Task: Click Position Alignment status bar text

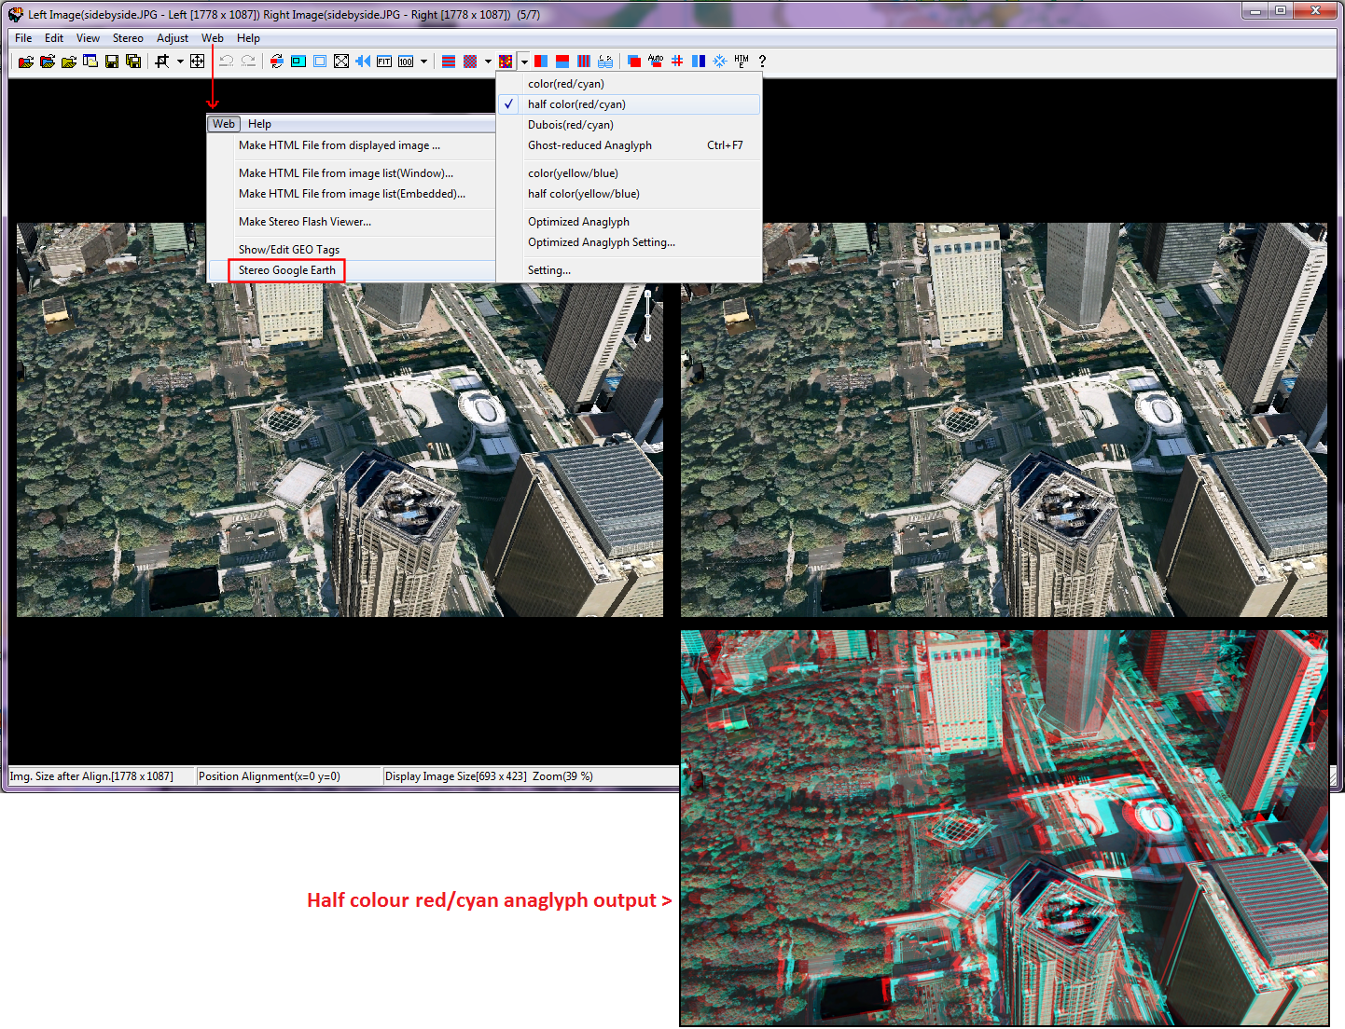Action: pyautogui.click(x=270, y=776)
